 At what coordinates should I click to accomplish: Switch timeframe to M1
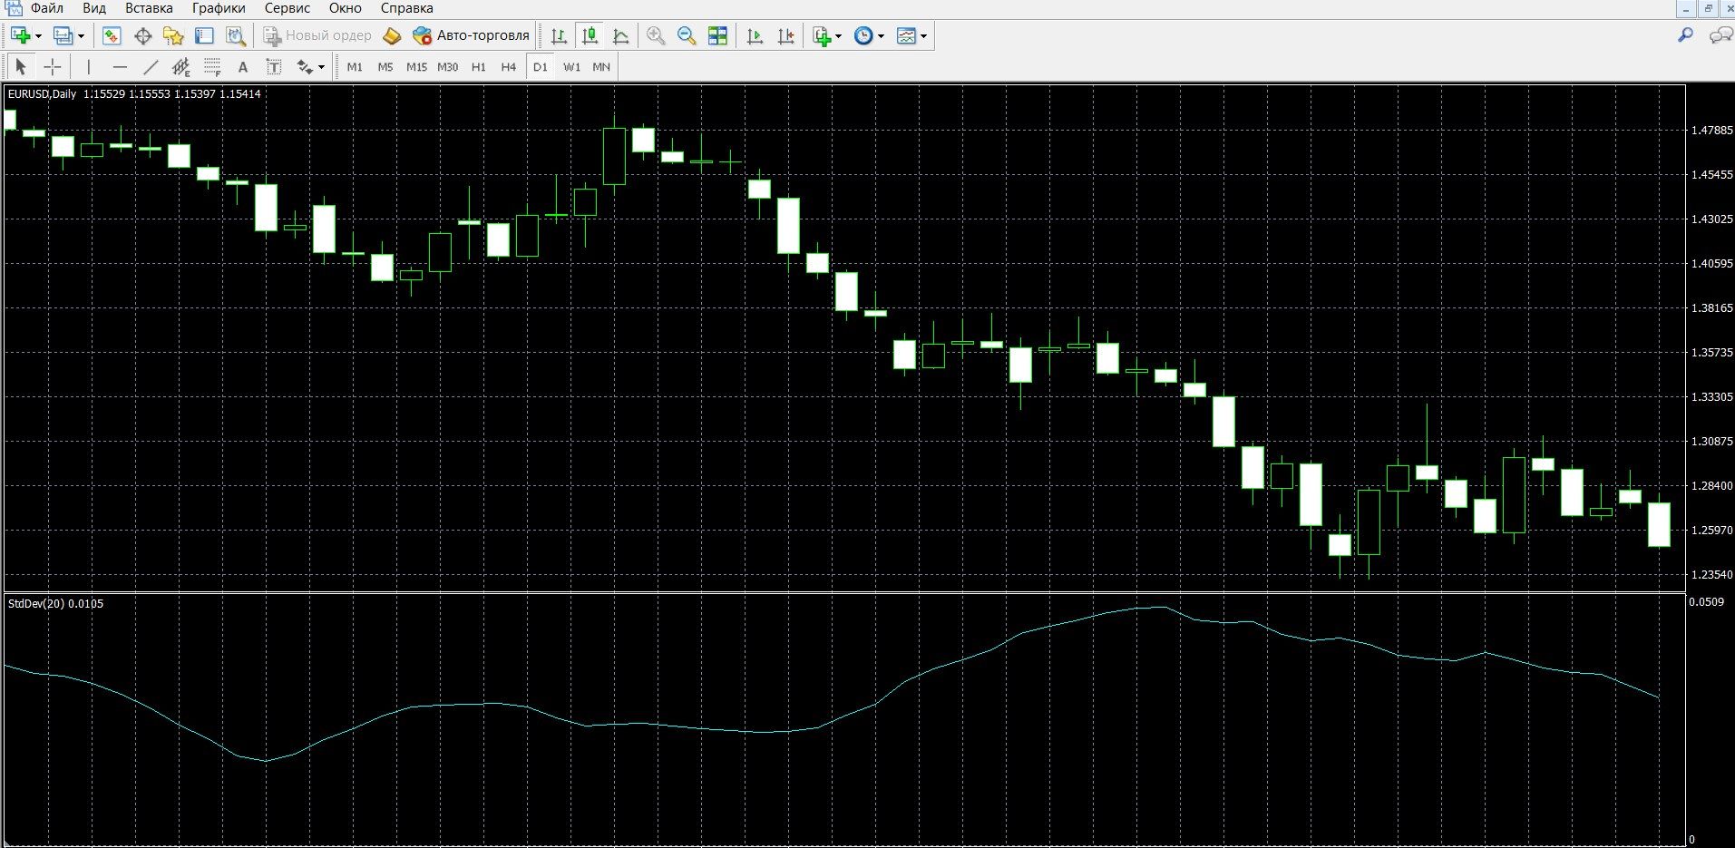pyautogui.click(x=355, y=66)
